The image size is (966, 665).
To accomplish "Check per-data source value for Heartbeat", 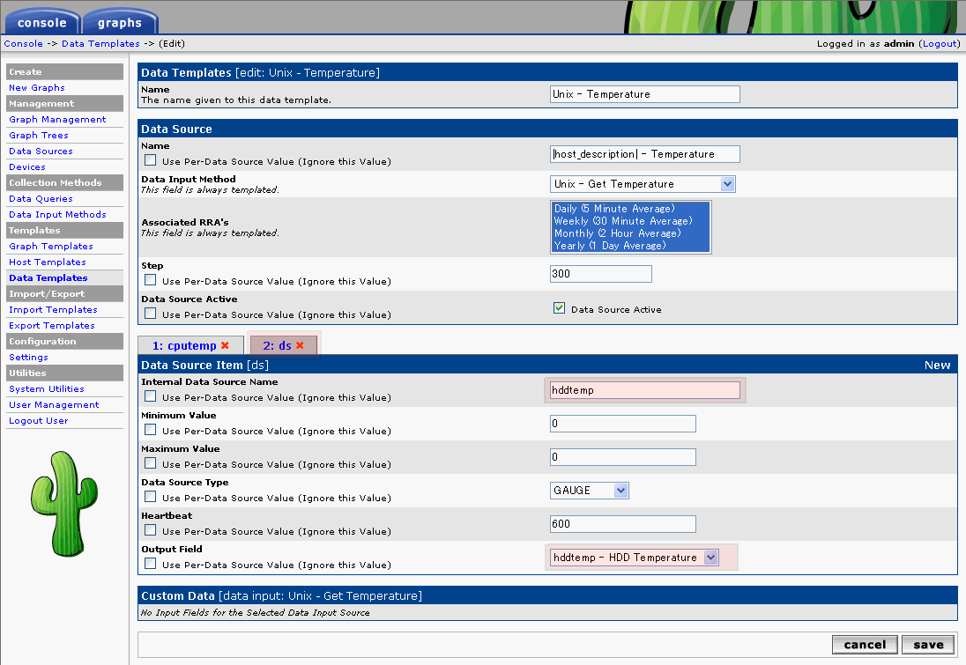I will (x=150, y=531).
